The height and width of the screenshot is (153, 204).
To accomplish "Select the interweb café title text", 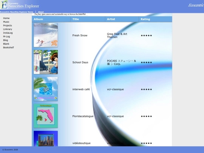I will (81, 89).
